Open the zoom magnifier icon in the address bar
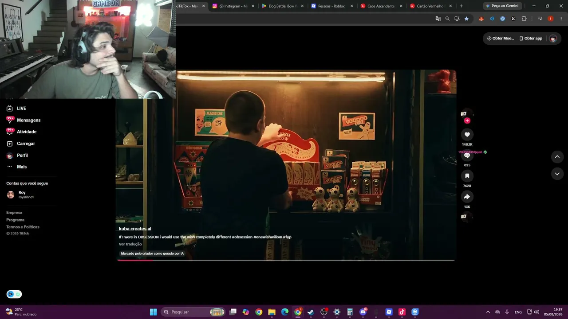The width and height of the screenshot is (568, 319). [447, 19]
